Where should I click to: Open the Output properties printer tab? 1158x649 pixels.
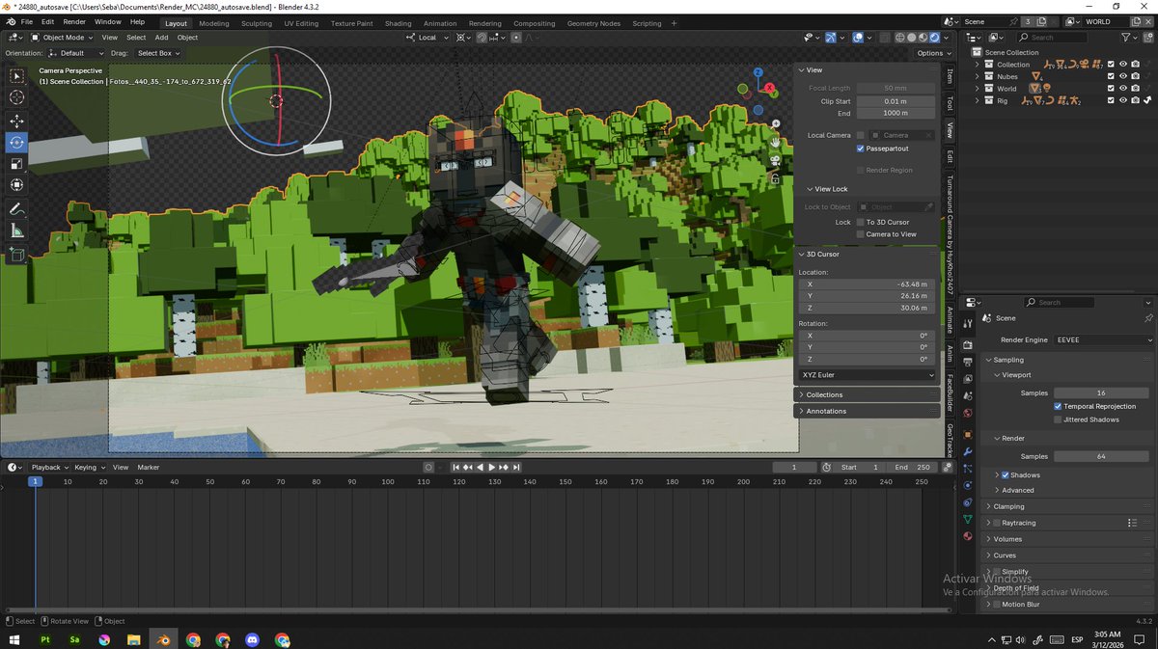coord(968,362)
